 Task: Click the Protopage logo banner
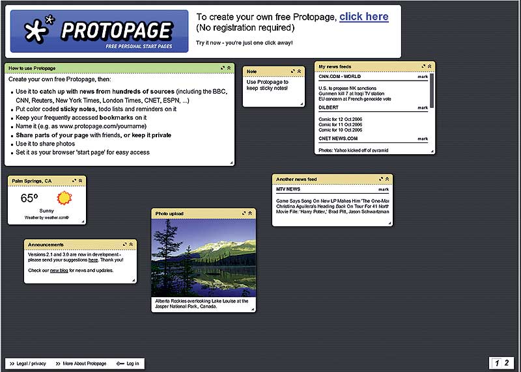click(x=100, y=31)
